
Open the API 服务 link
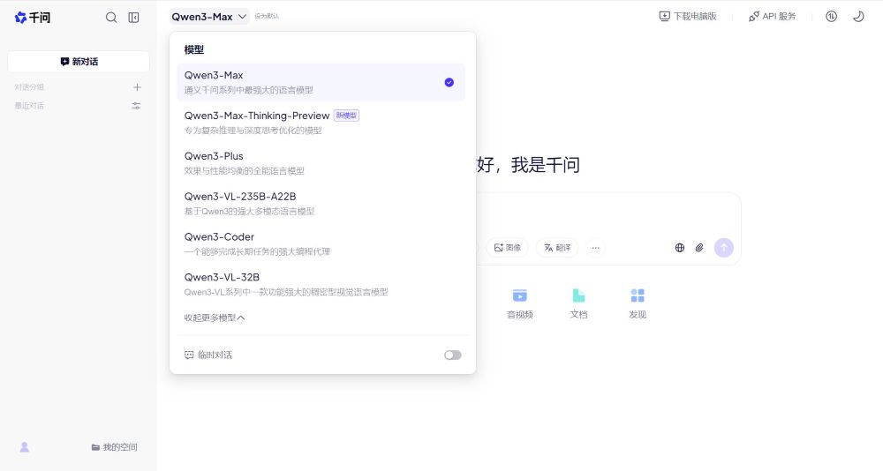[x=772, y=16]
